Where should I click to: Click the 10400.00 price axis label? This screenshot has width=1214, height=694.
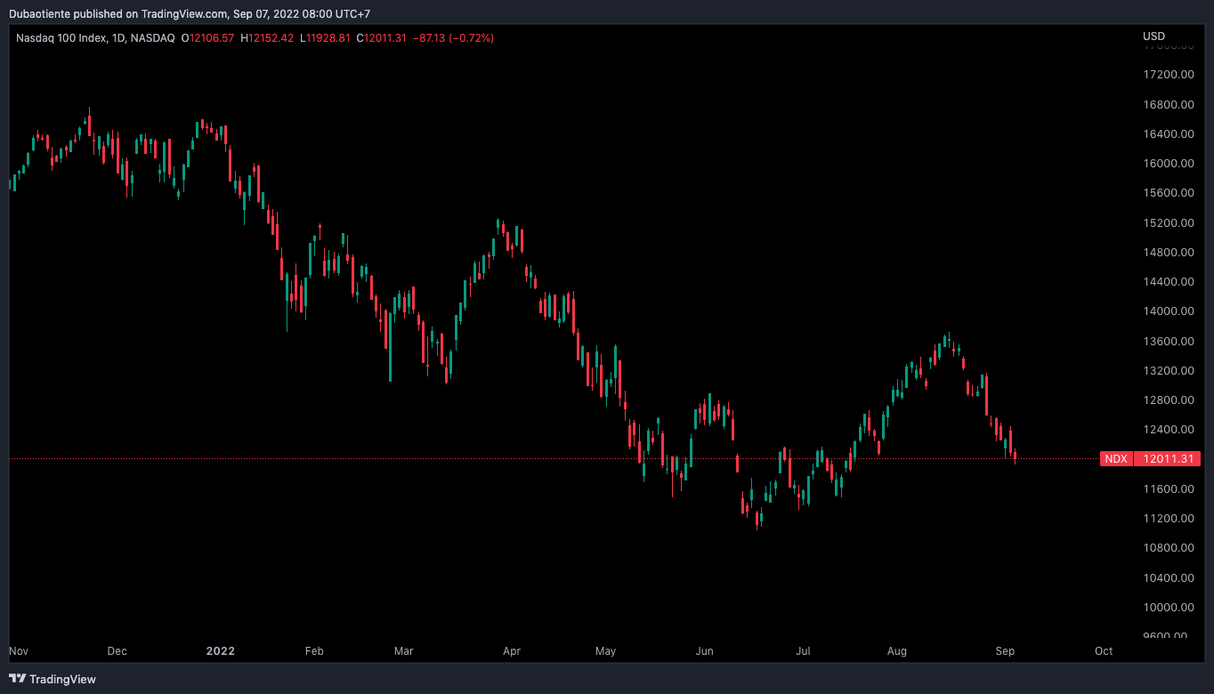point(1169,577)
